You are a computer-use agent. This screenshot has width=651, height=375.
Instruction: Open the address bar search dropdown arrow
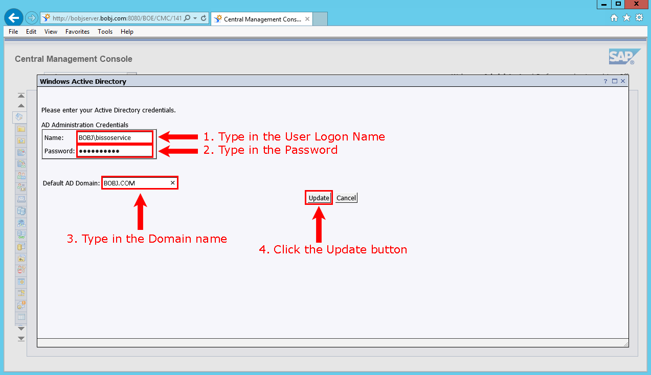195,18
